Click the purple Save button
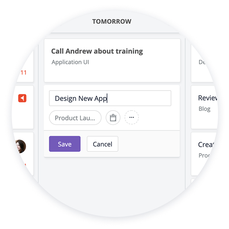This screenshot has width=229, height=229. (x=65, y=144)
